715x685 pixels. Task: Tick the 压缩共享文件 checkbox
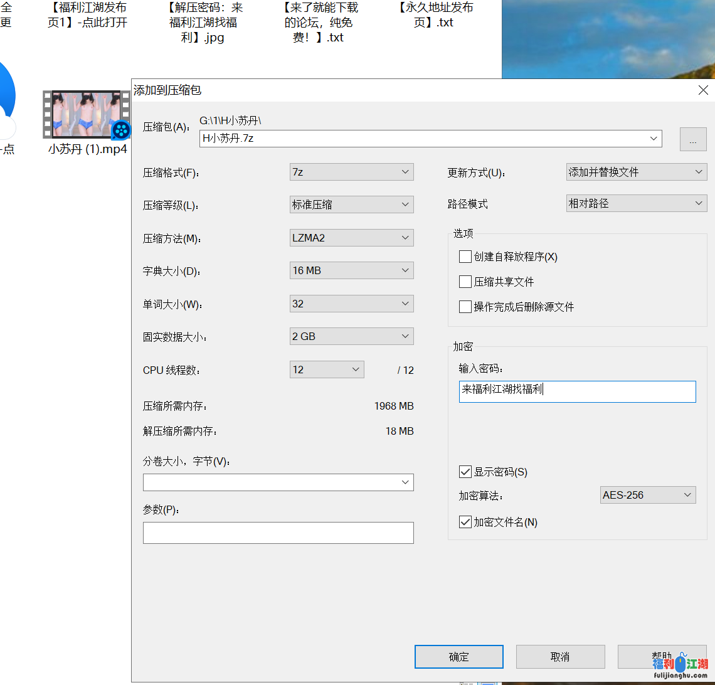(465, 282)
